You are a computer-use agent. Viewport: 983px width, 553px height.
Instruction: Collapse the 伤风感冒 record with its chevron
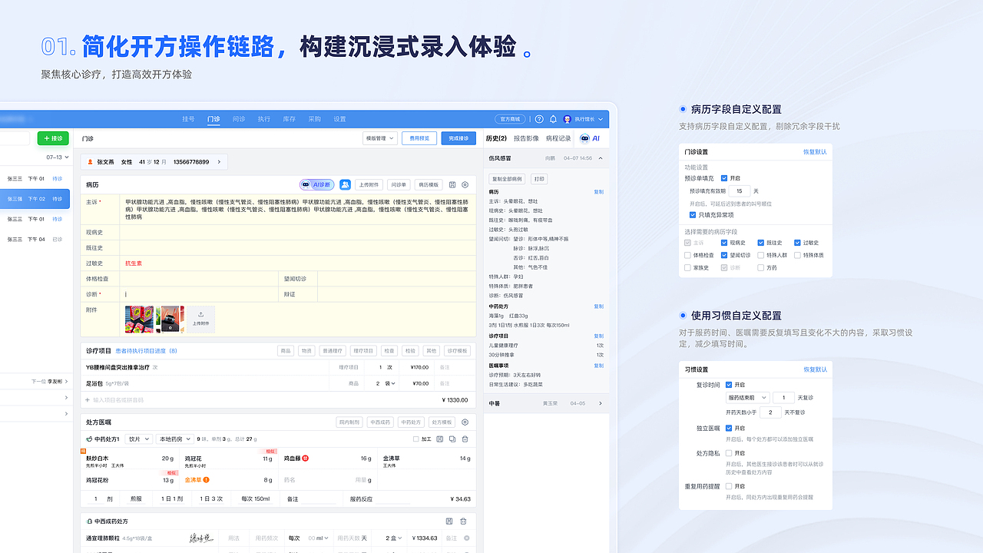[x=600, y=157]
